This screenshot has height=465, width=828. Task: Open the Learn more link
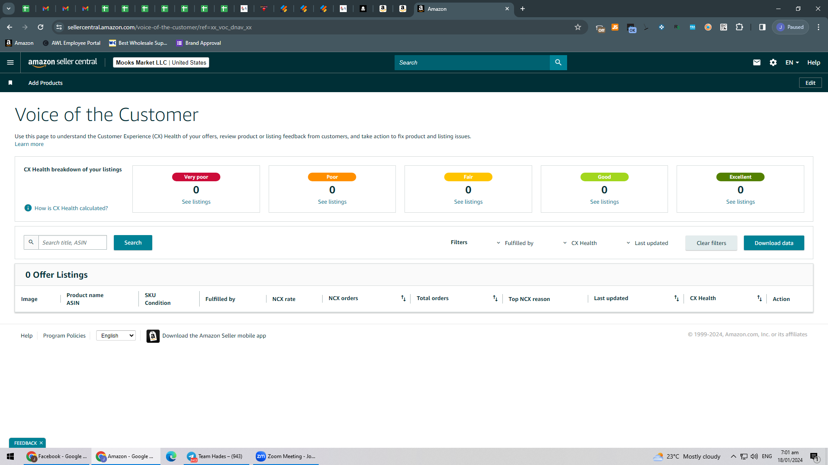click(x=29, y=144)
